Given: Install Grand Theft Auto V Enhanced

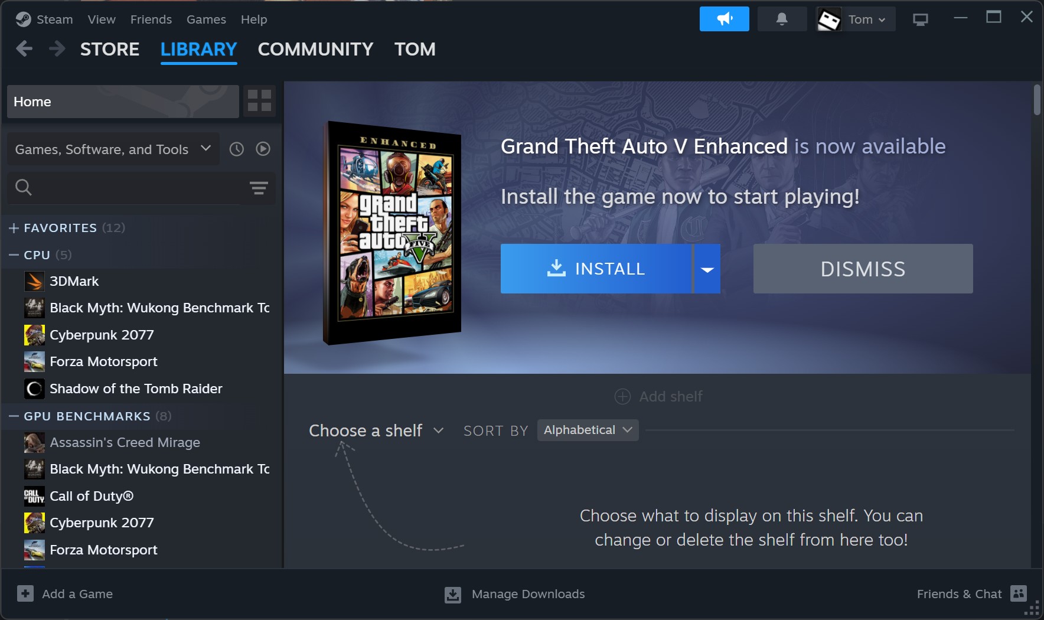Looking at the screenshot, I should coord(596,269).
